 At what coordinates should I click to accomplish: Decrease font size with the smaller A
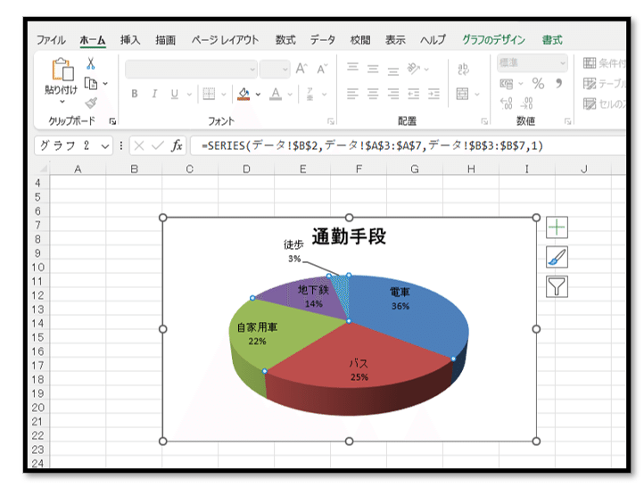coord(322,69)
